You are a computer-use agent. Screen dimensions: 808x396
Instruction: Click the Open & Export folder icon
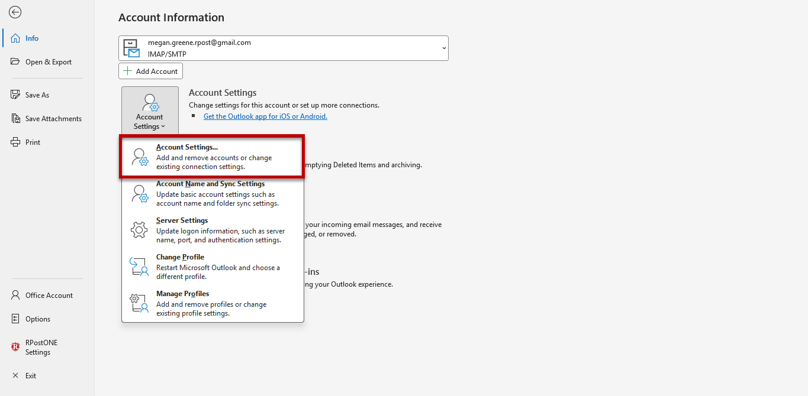tap(15, 62)
